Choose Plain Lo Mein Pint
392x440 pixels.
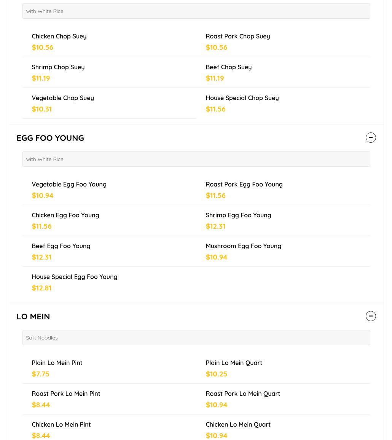[57, 363]
